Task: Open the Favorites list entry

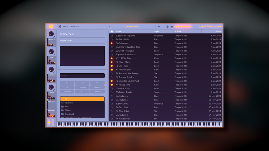Action: pyautogui.click(x=82, y=103)
